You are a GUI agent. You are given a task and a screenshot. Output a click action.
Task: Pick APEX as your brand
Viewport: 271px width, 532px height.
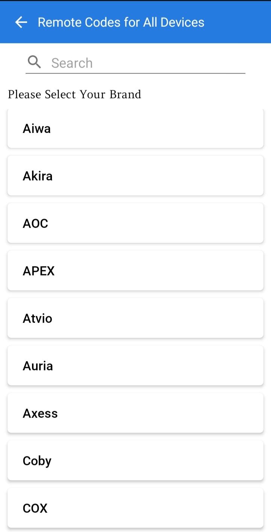tap(135, 271)
